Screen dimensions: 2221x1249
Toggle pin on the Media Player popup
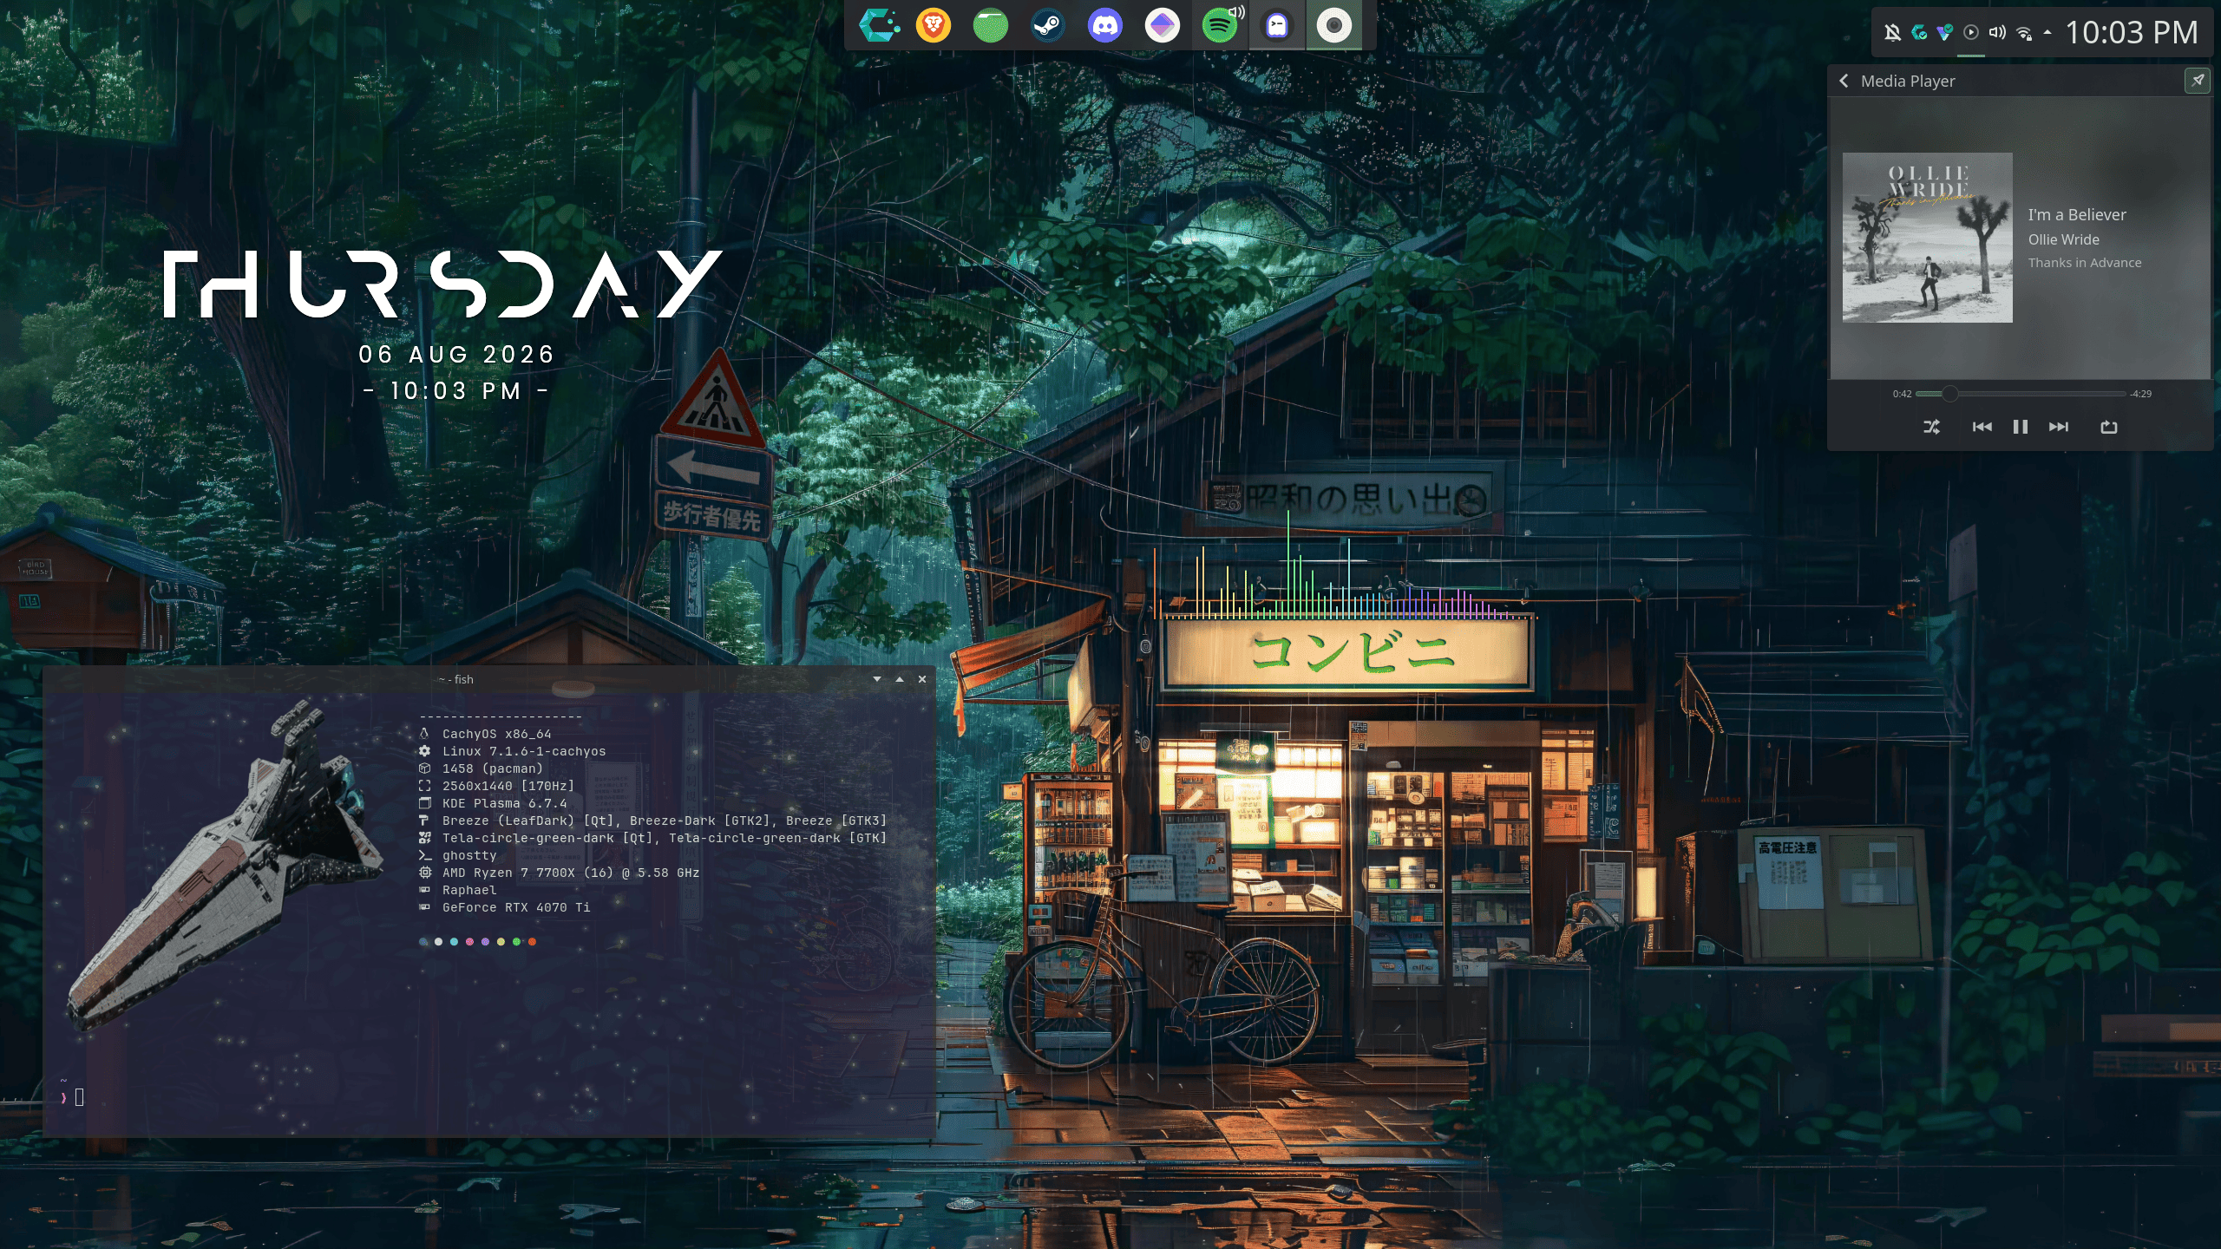tap(2198, 81)
